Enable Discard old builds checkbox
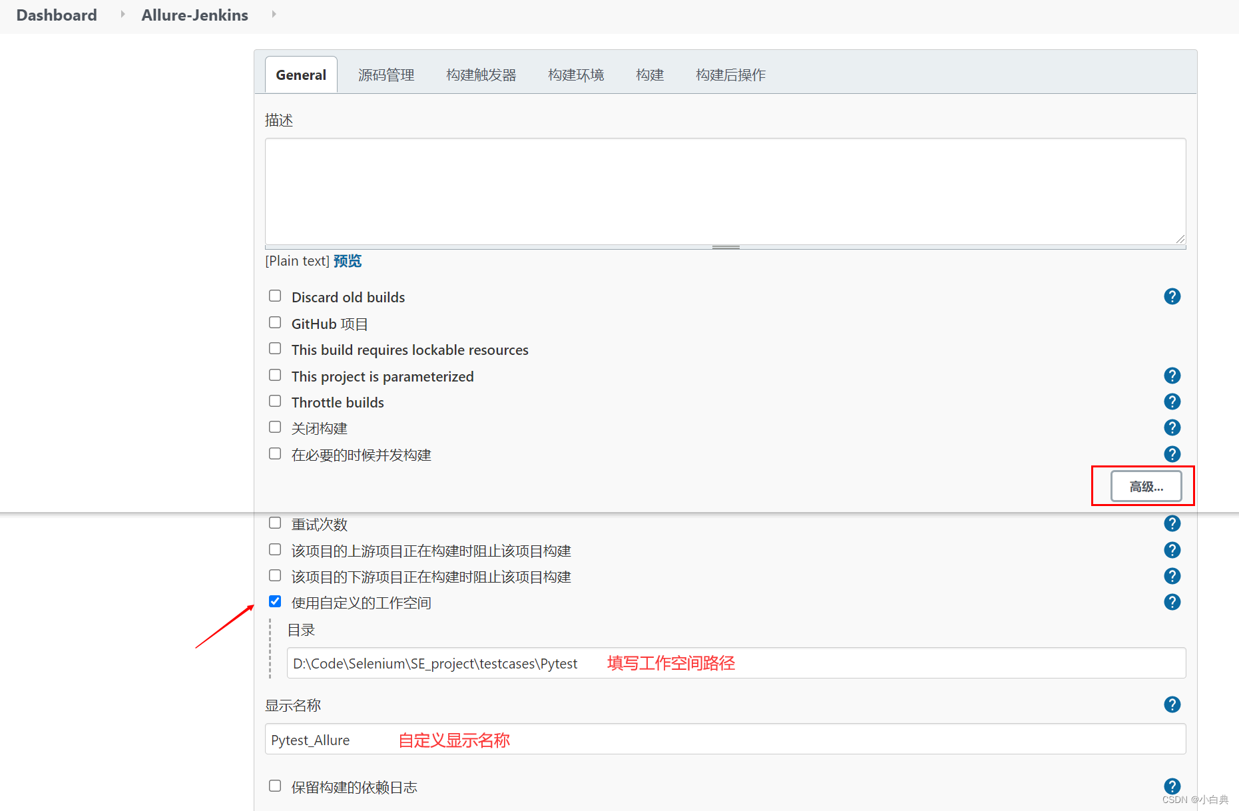This screenshot has height=811, width=1239. pyautogui.click(x=275, y=296)
